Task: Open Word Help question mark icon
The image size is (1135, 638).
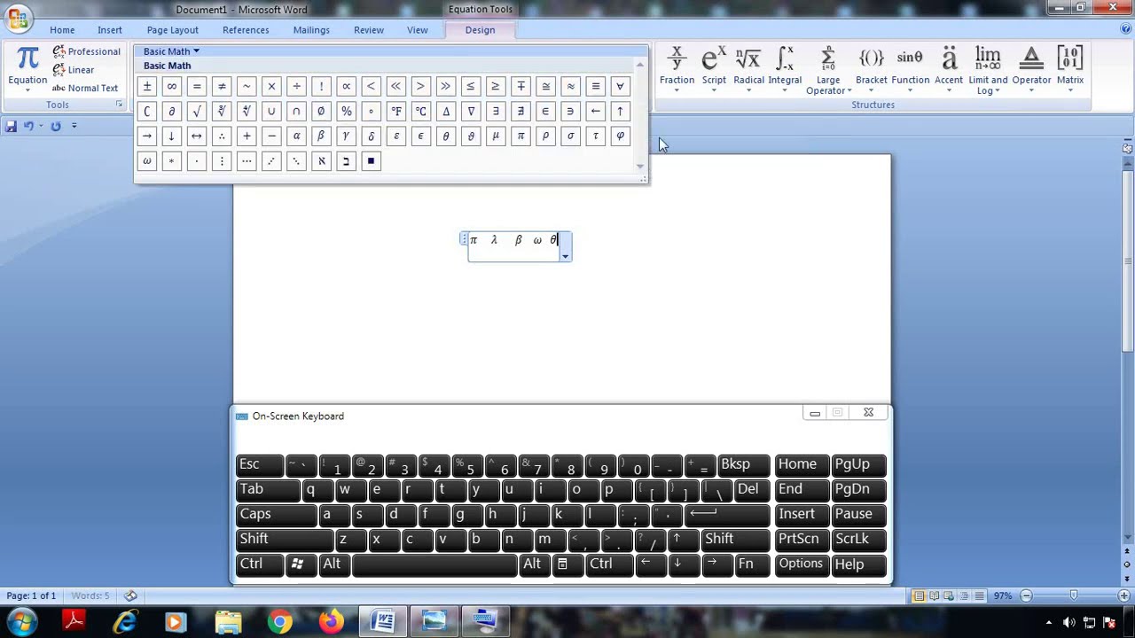Action: 1125,30
